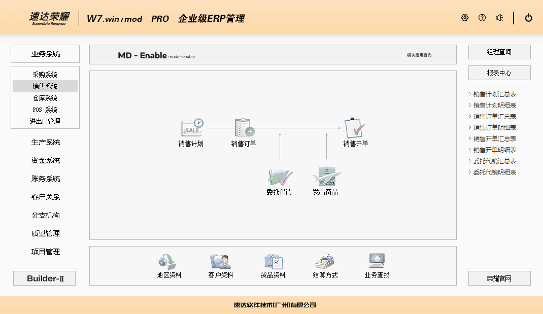Viewport: 543px width, 314px height.
Task: Click the settings gear icon in header
Action: pyautogui.click(x=465, y=18)
